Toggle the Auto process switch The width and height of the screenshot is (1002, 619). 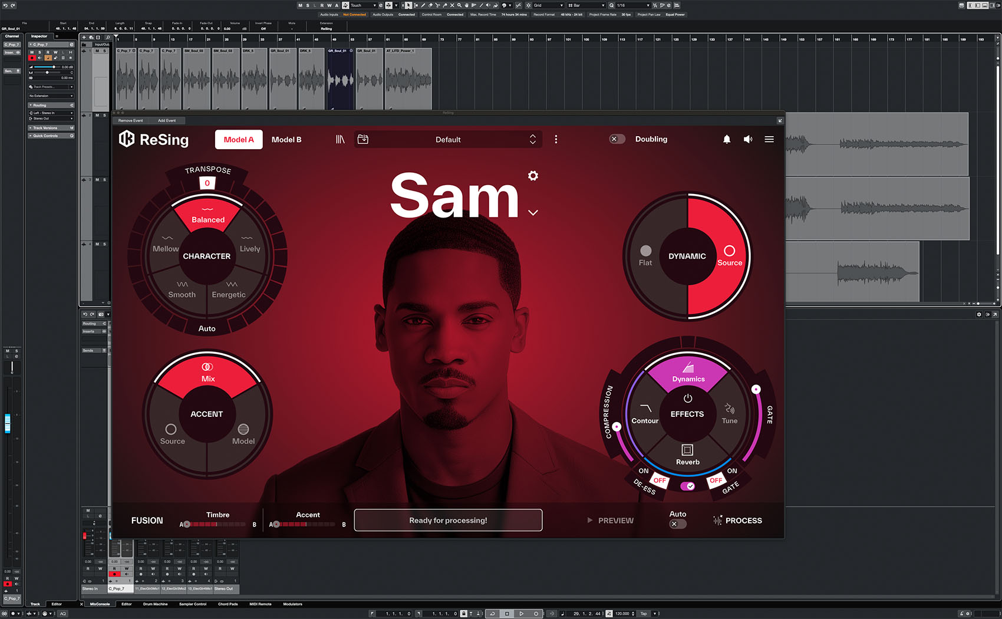[677, 523]
